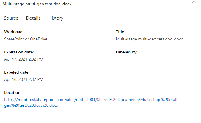201x123 pixels.
Task: Open the History tab
Action: click(56, 18)
